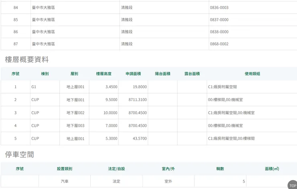The width and height of the screenshot is (297, 189).
Task: Click 臺中市大雅區 in row 84
Action: point(43,8)
